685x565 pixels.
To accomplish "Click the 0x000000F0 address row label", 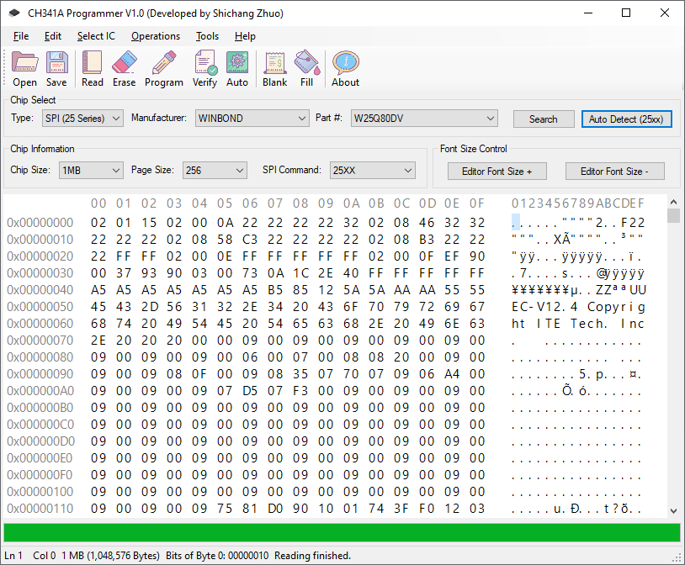I will click(x=40, y=475).
